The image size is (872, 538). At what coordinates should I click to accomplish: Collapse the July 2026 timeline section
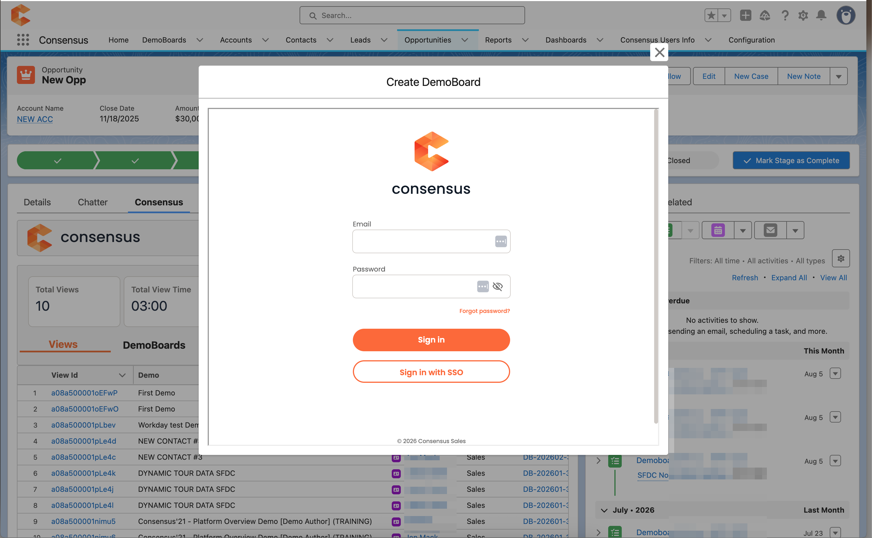pos(604,510)
